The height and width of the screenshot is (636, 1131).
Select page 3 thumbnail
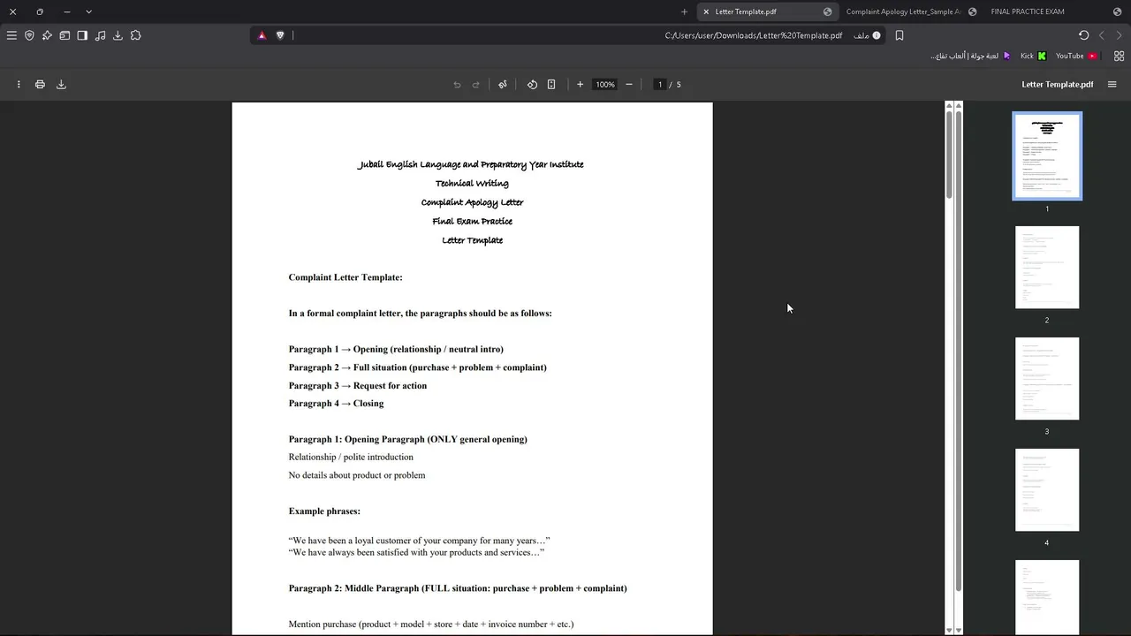click(1047, 378)
